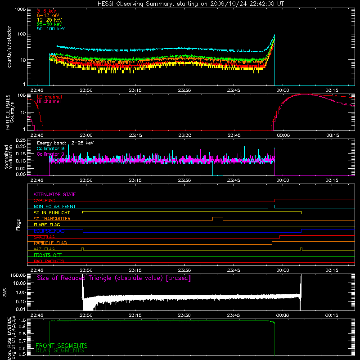Click the SAS axis label
This screenshot has height=360, width=360.
(5, 292)
